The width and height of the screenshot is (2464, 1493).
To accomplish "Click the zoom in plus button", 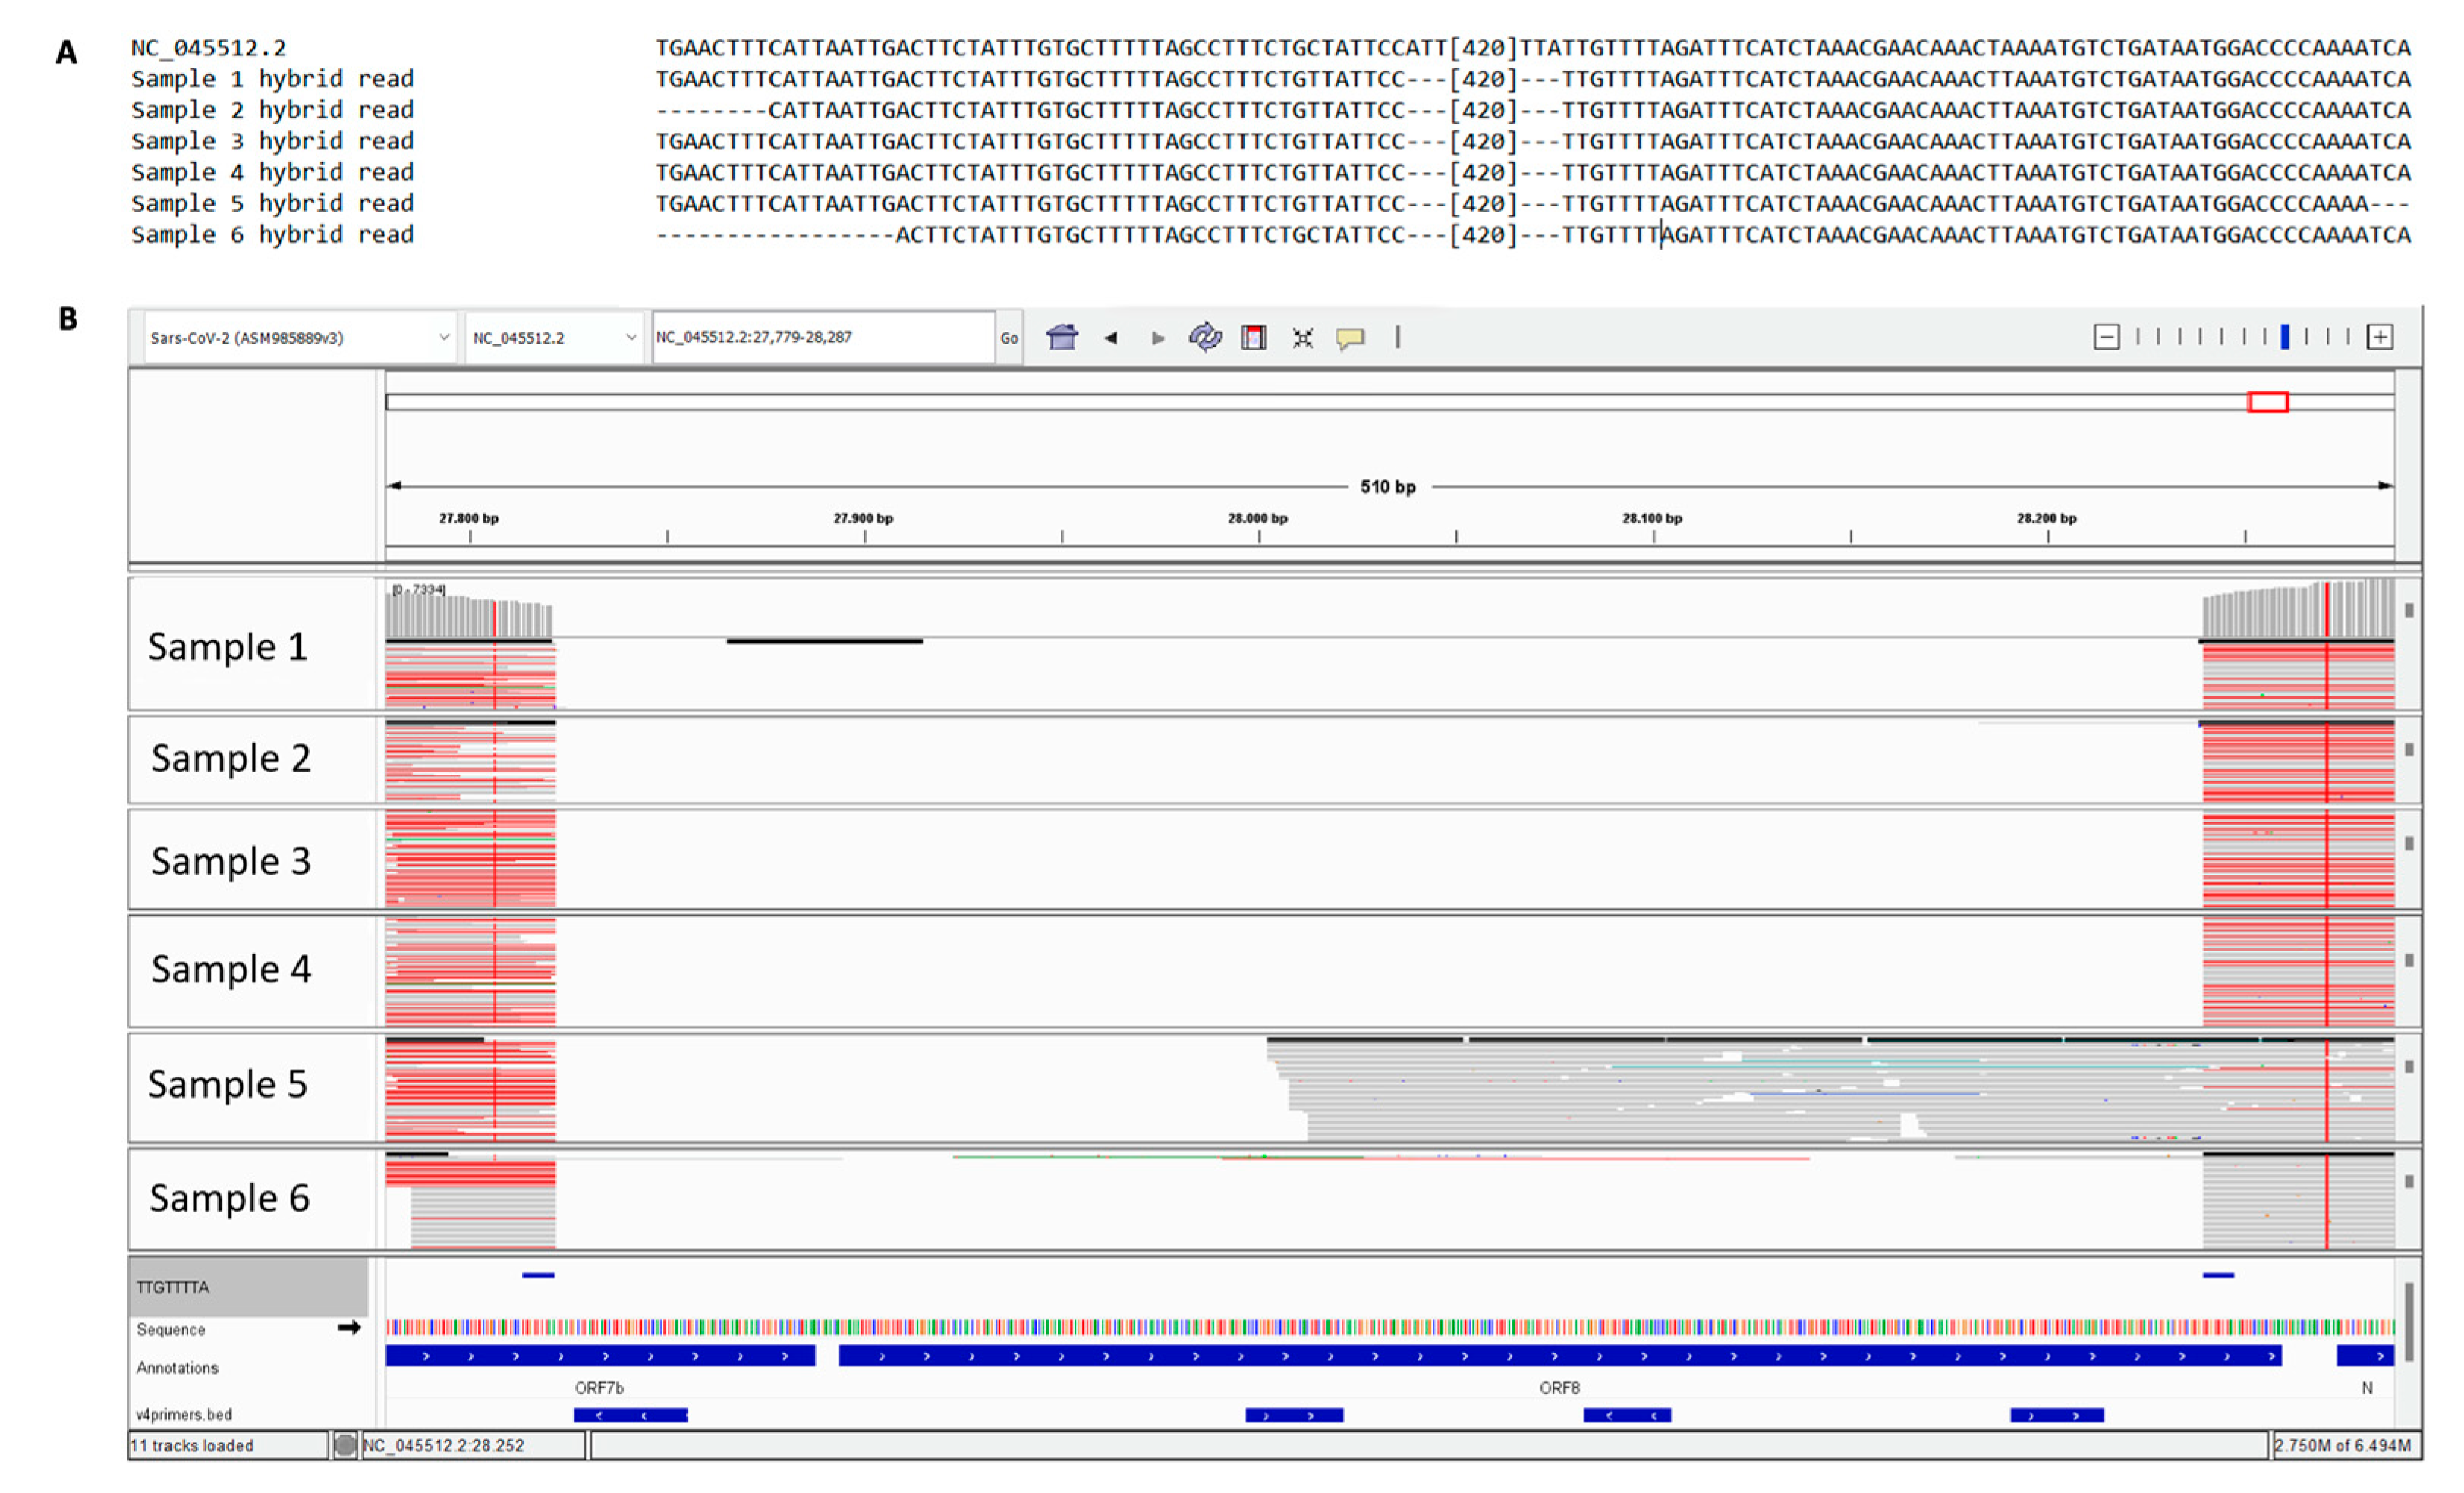I will pyautogui.click(x=2380, y=337).
